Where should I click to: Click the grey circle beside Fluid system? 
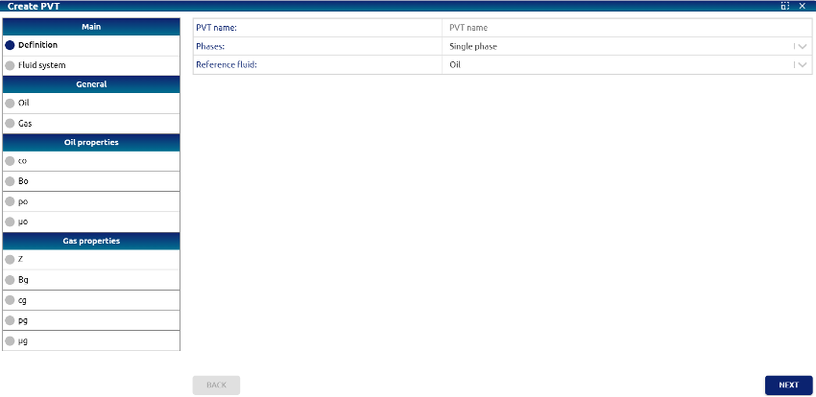click(10, 65)
